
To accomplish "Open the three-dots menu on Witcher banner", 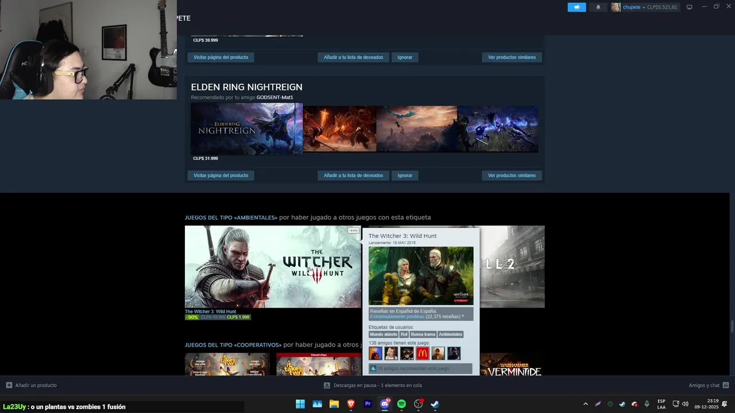I will (x=353, y=231).
